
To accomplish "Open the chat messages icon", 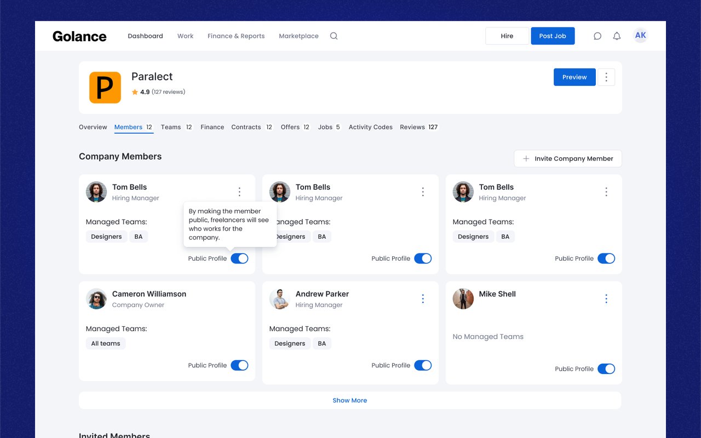I will (x=597, y=36).
